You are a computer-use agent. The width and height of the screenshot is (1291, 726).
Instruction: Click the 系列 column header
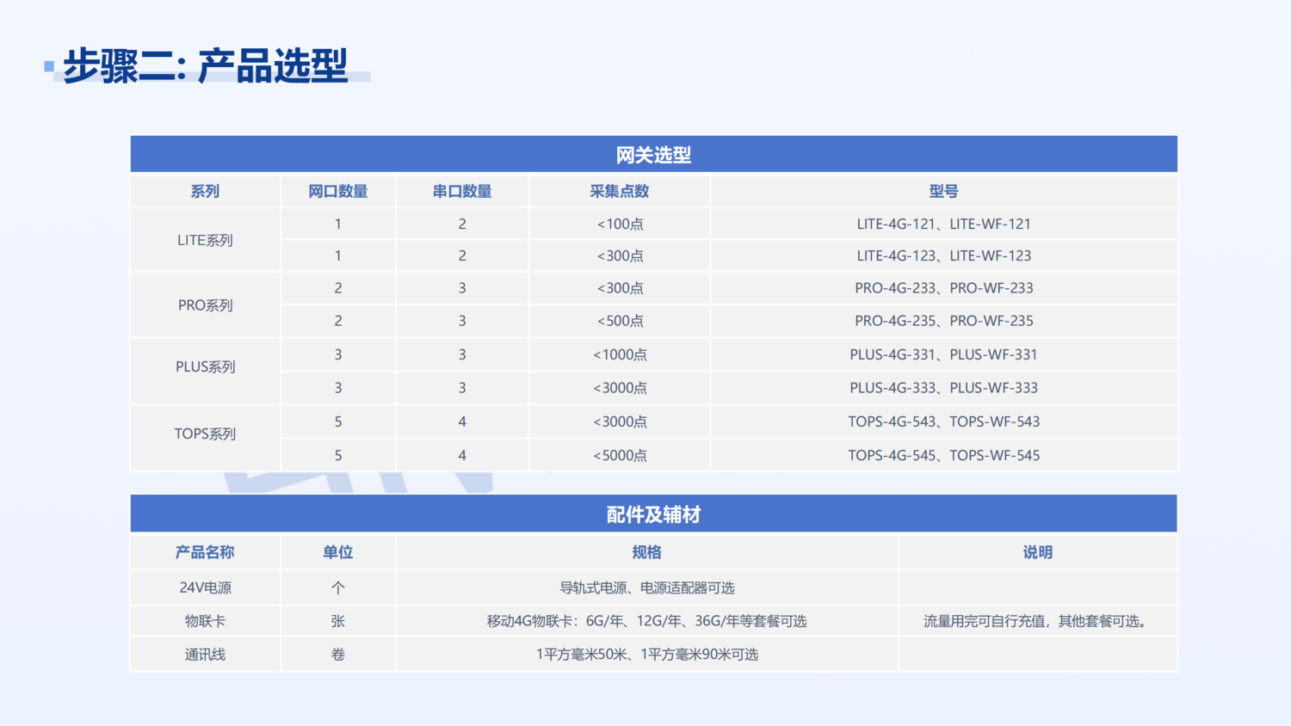(x=205, y=191)
